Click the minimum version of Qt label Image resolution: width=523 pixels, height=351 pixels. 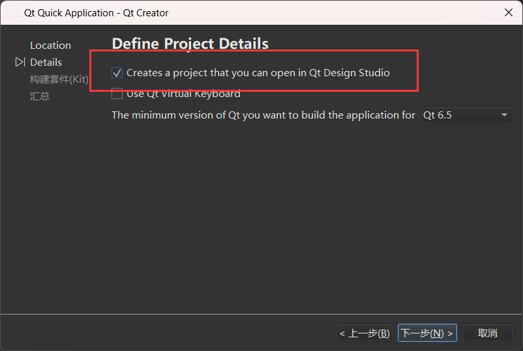pyautogui.click(x=263, y=115)
